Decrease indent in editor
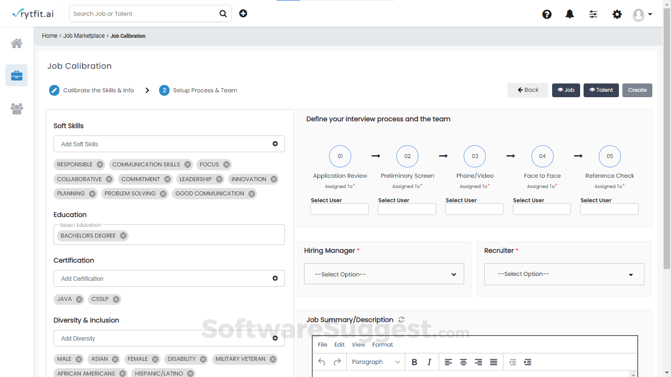 [x=512, y=362]
